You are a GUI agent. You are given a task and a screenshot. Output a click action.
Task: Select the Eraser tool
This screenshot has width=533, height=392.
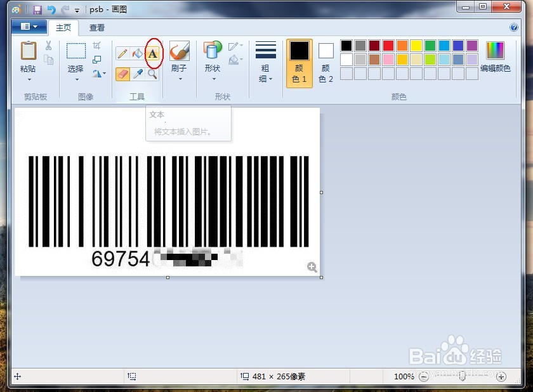pyautogui.click(x=122, y=74)
